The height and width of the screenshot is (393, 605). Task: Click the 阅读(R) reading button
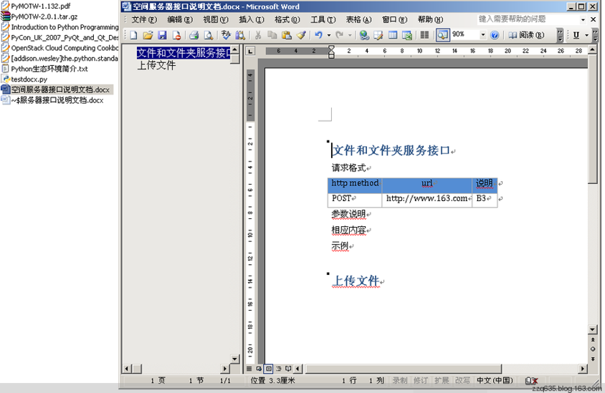[526, 36]
